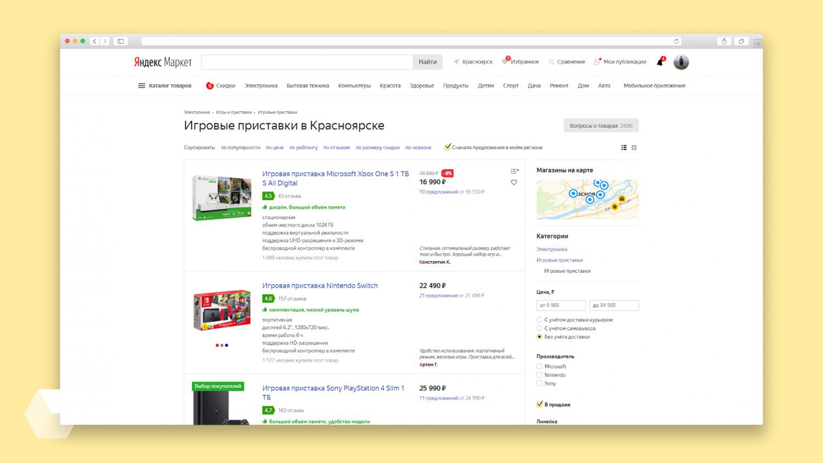Viewport: 823px width, 463px height.
Task: Reload the page with the refresh icon
Action: (x=677, y=41)
